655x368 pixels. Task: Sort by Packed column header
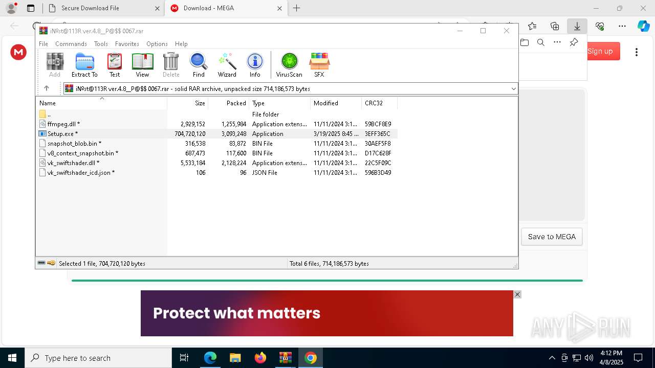pos(229,103)
